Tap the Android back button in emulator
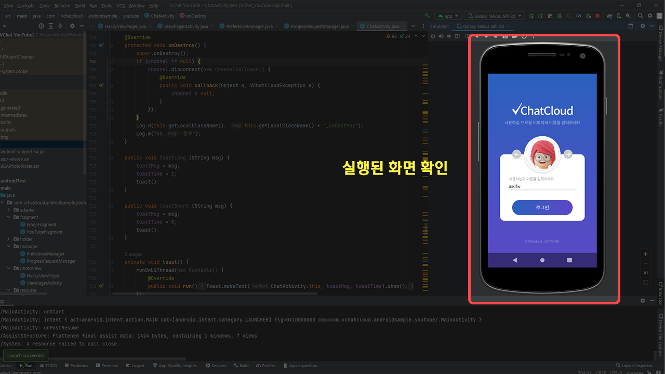This screenshot has width=665, height=374. (x=515, y=260)
